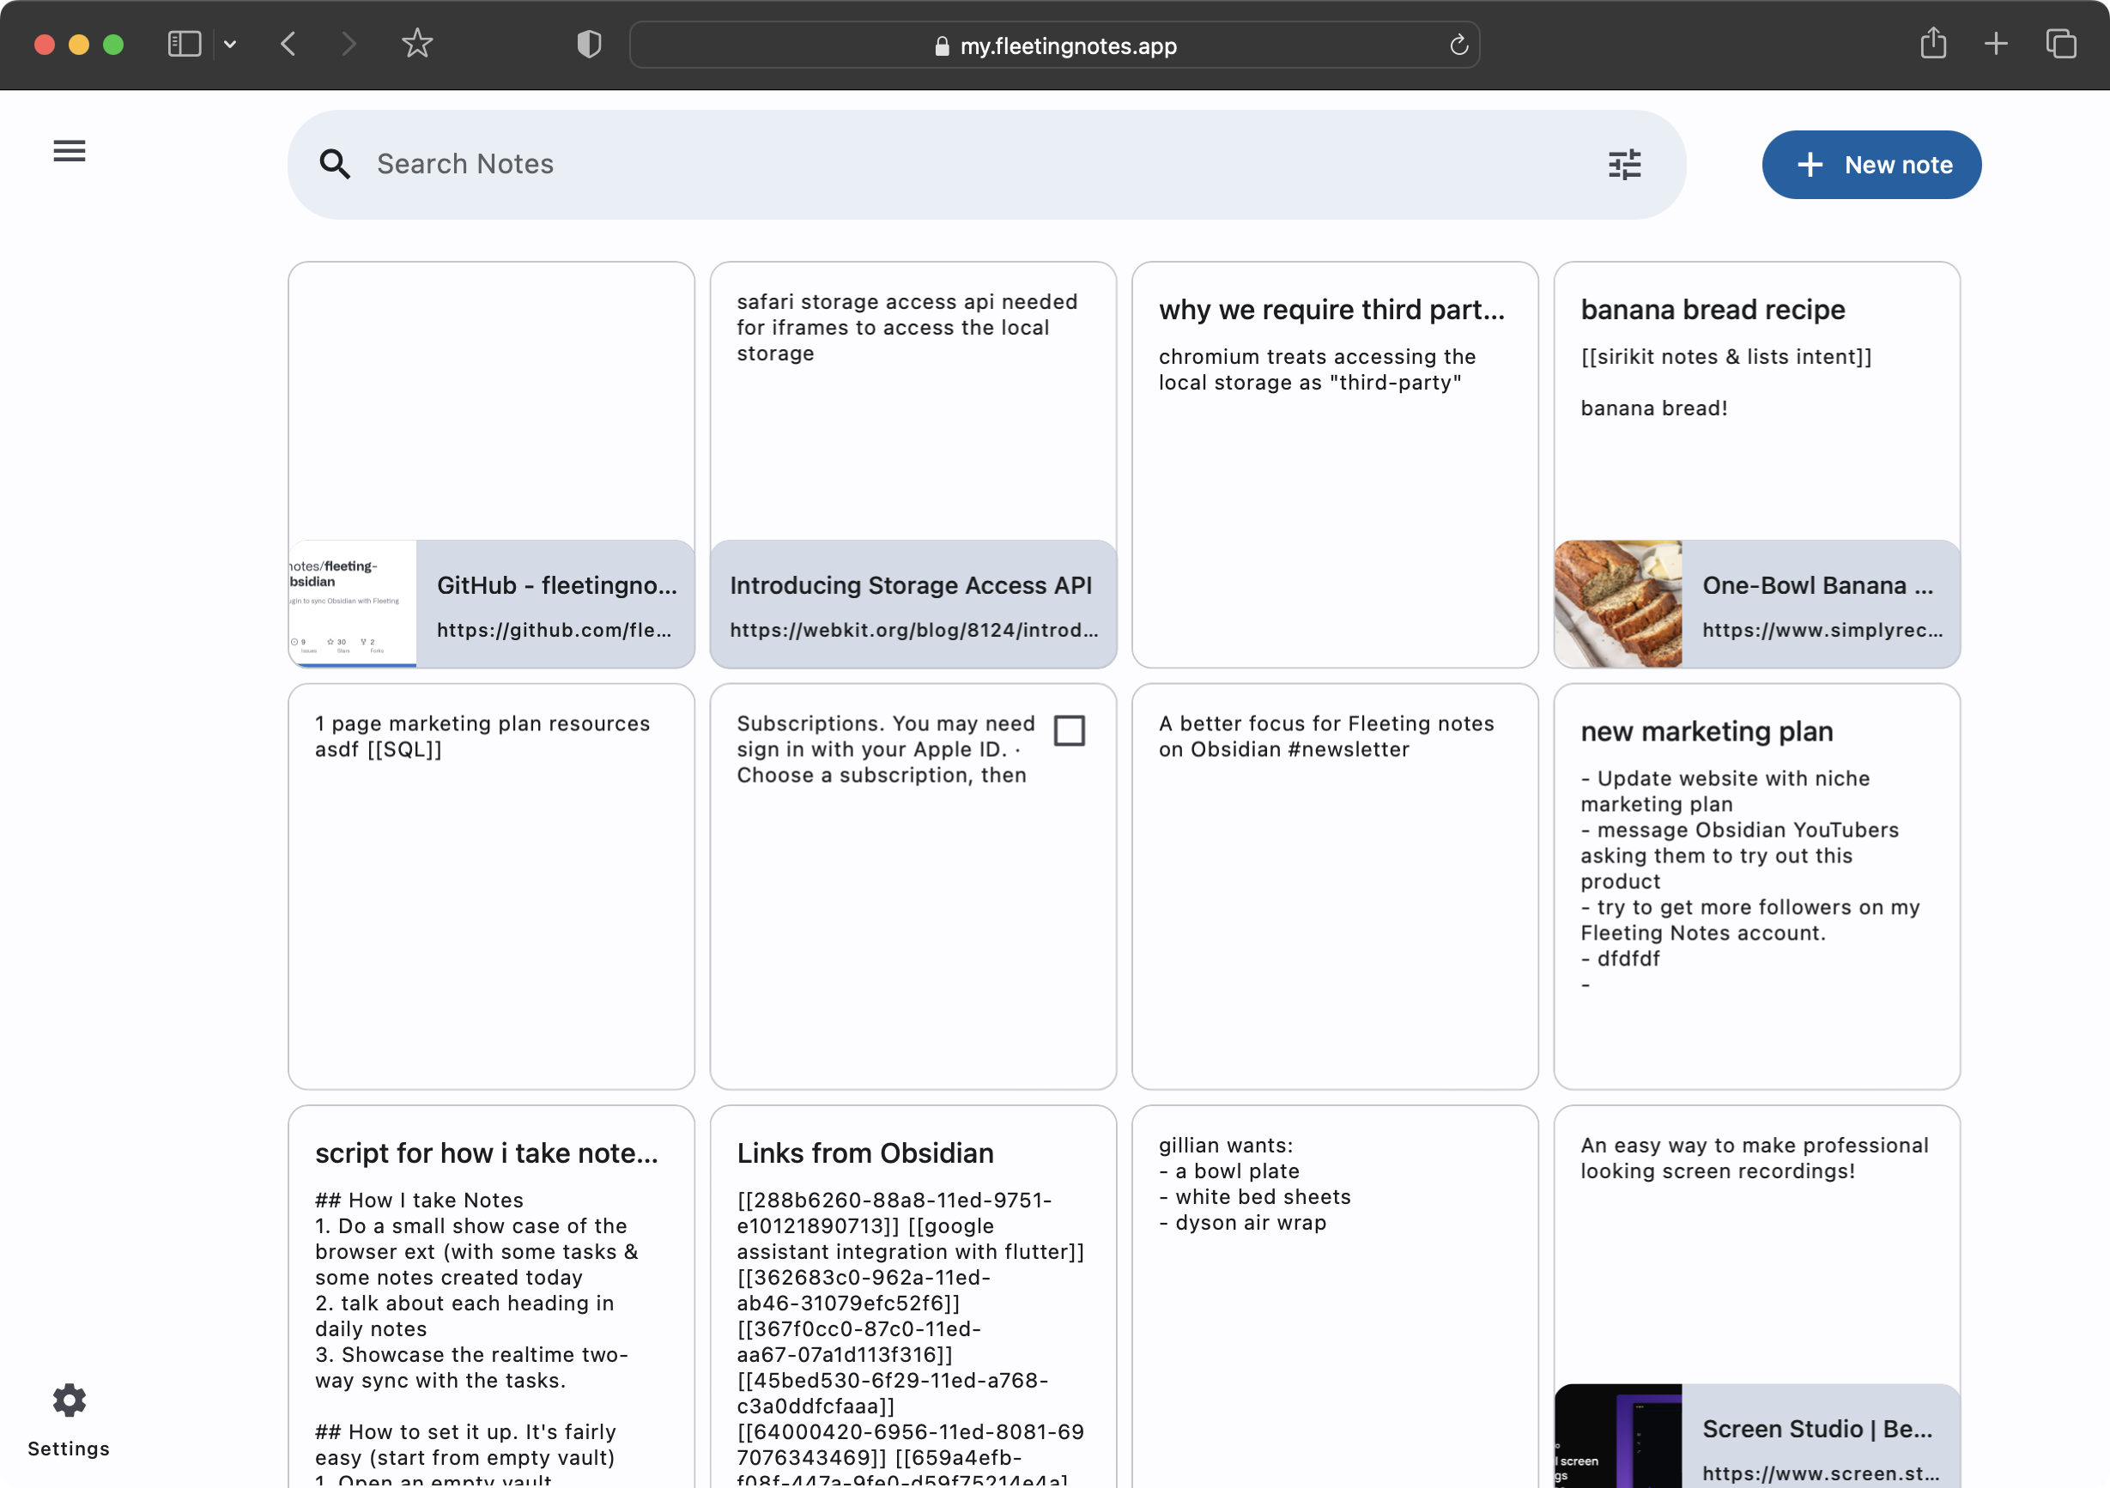Screen dimensions: 2110x1488
Task: Click the search filter options icon
Action: 1624,165
